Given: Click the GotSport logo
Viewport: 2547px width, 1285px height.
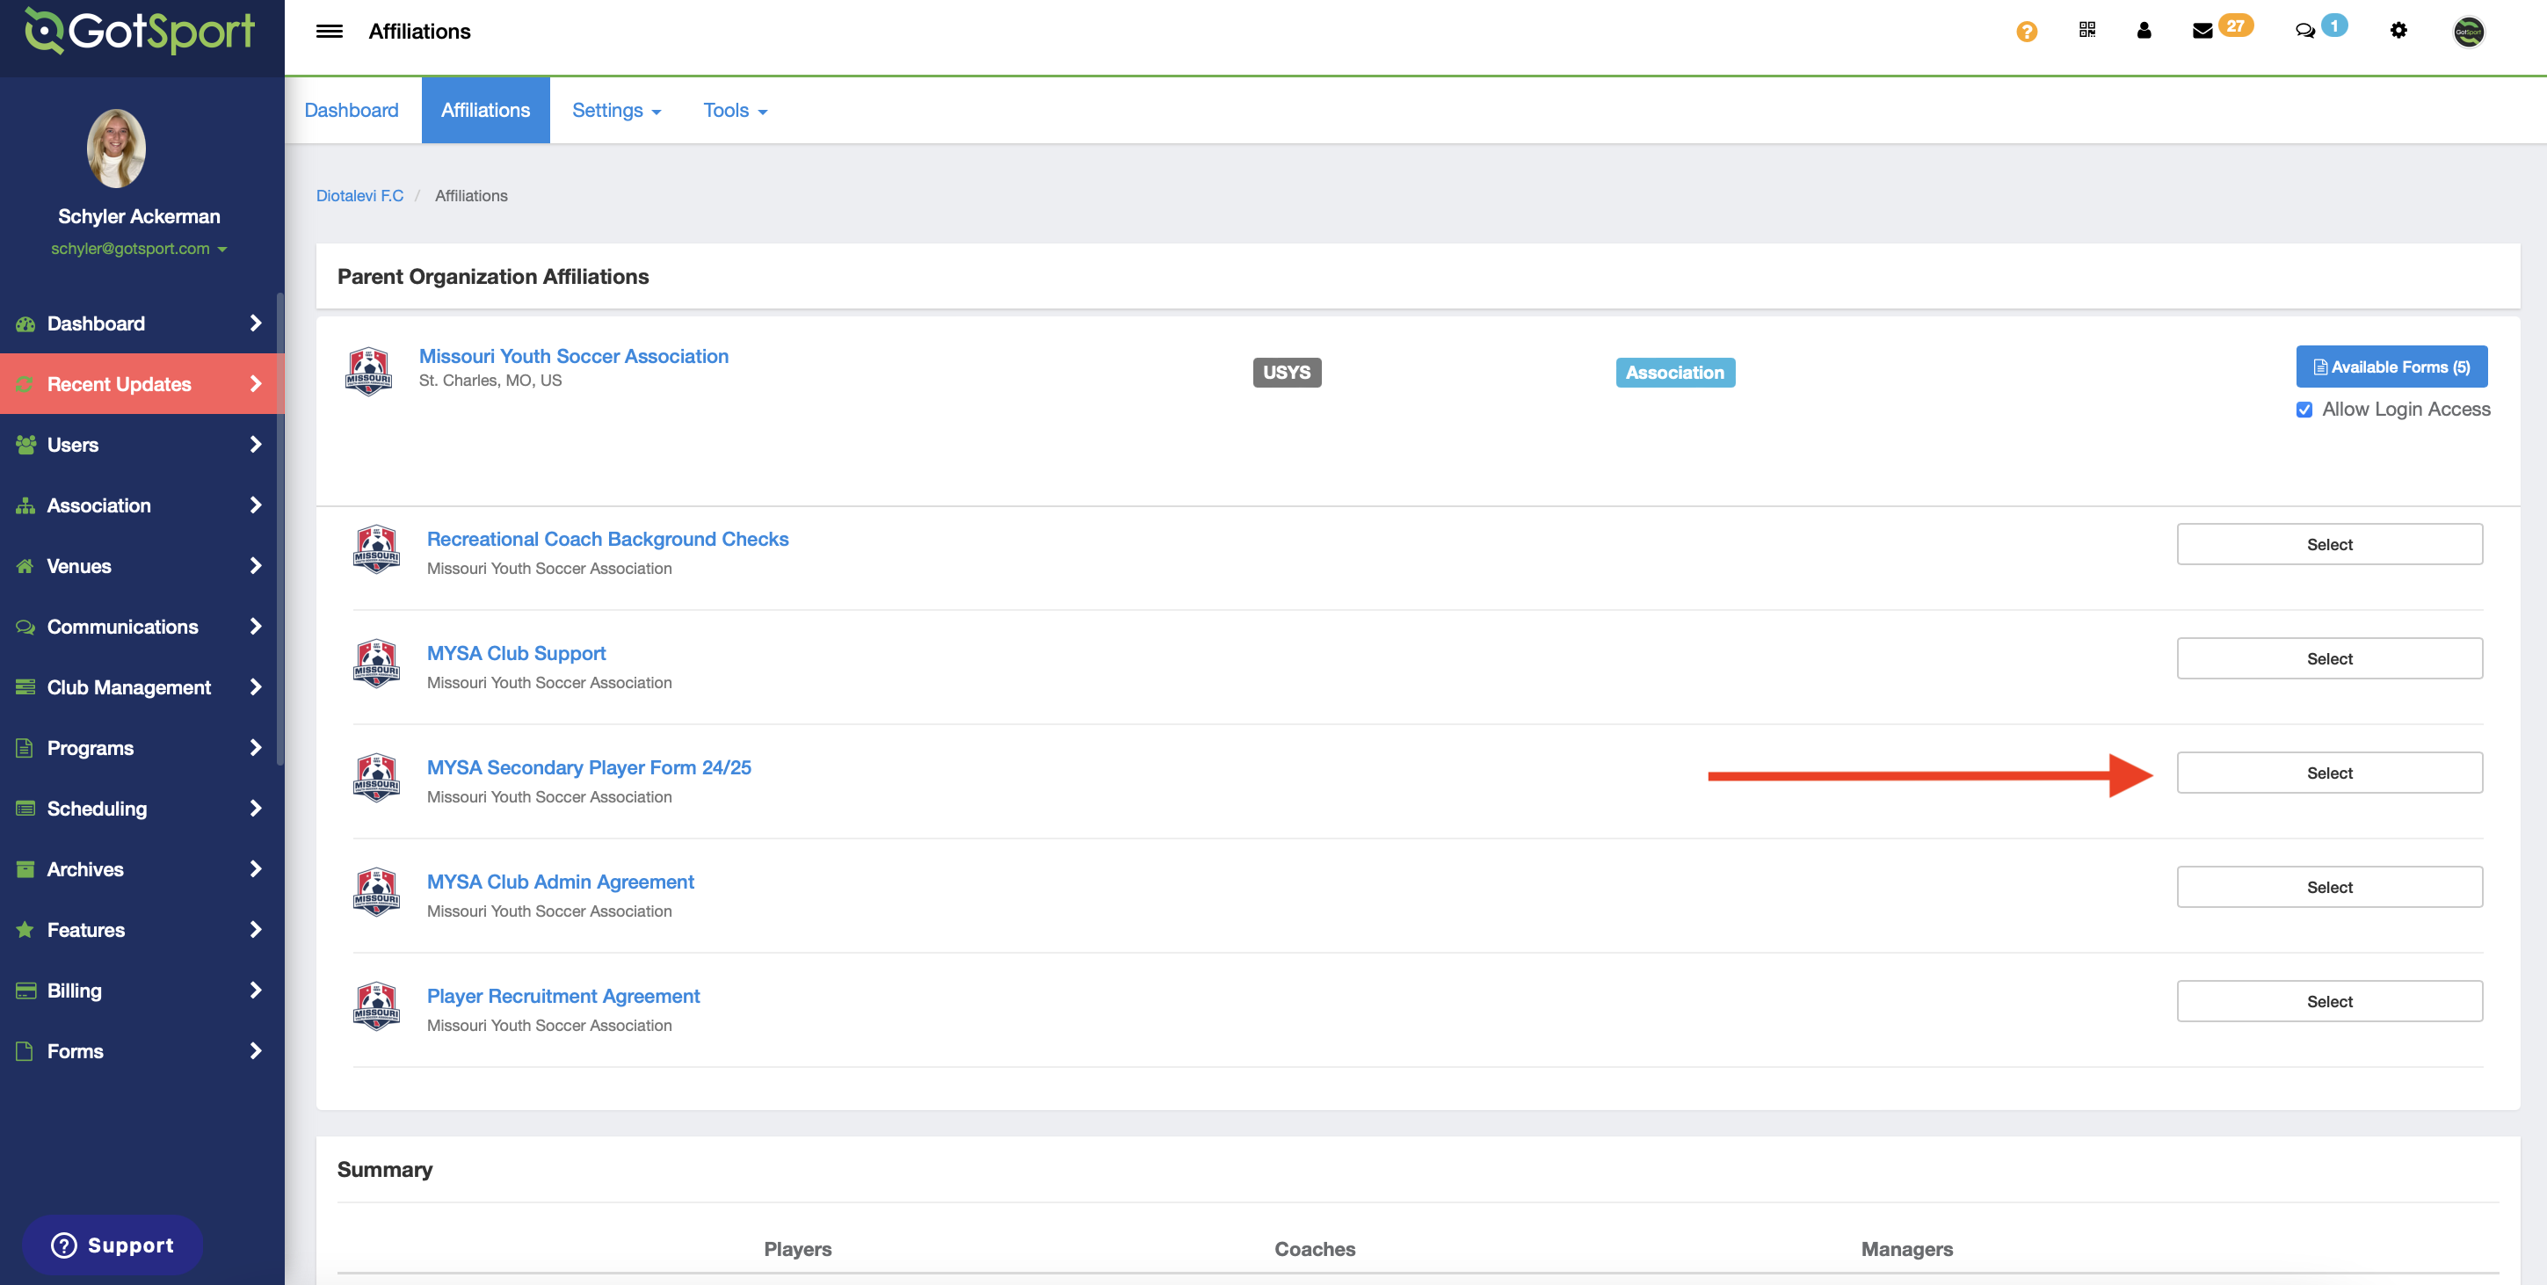Looking at the screenshot, I should click(x=140, y=32).
